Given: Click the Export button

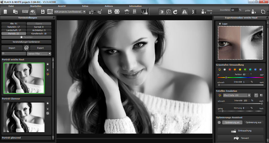Looking at the screenshot, I should tap(40, 48).
